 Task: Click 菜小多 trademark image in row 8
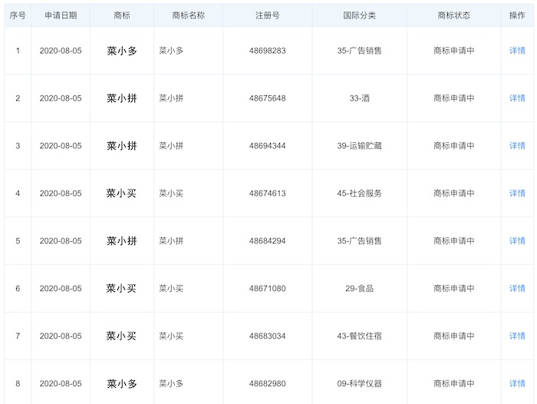[121, 384]
